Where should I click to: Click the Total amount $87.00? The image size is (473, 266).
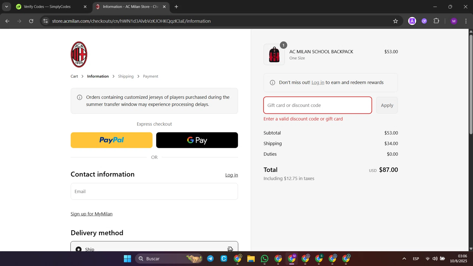pos(388,170)
